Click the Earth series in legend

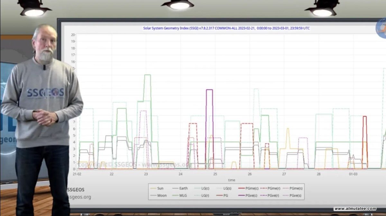point(180,188)
